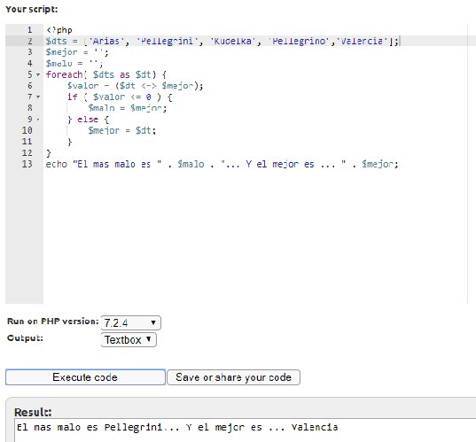The height and width of the screenshot is (442, 476).
Task: Click the 'Output:' label
Action: pyautogui.click(x=25, y=338)
